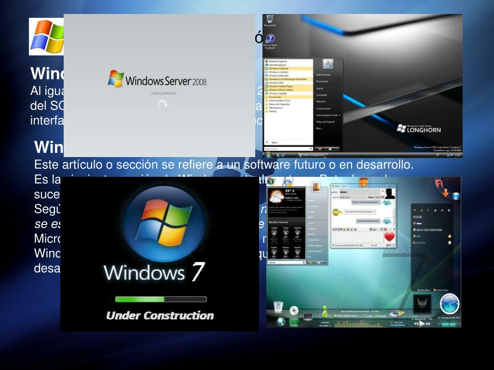Expand the Extras and Upgrades folder

coord(289,104)
